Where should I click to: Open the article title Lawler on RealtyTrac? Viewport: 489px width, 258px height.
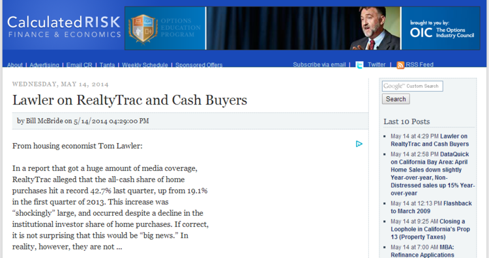[x=130, y=100]
